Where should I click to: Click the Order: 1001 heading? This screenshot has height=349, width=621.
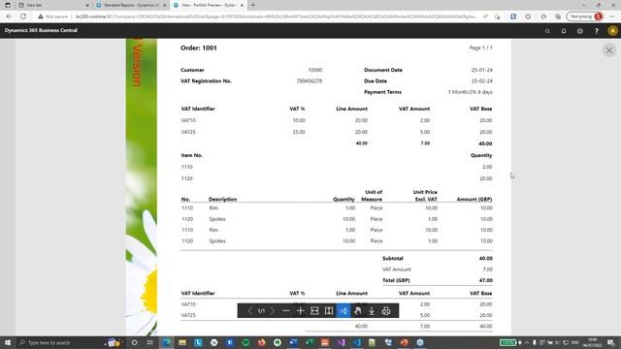[x=199, y=48]
